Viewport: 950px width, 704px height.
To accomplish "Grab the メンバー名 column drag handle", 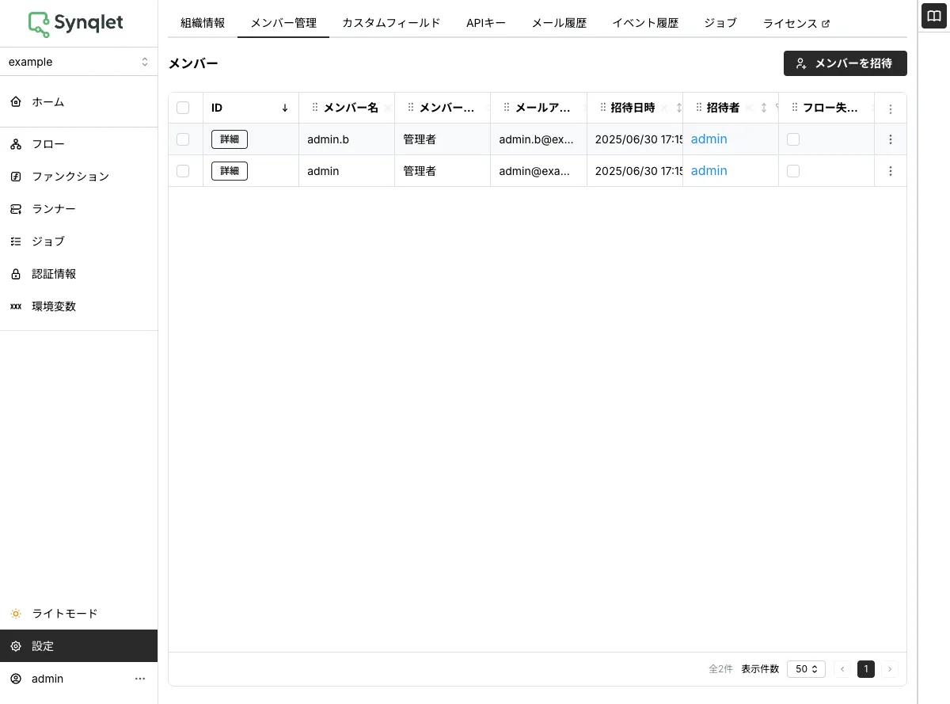I will [x=315, y=108].
